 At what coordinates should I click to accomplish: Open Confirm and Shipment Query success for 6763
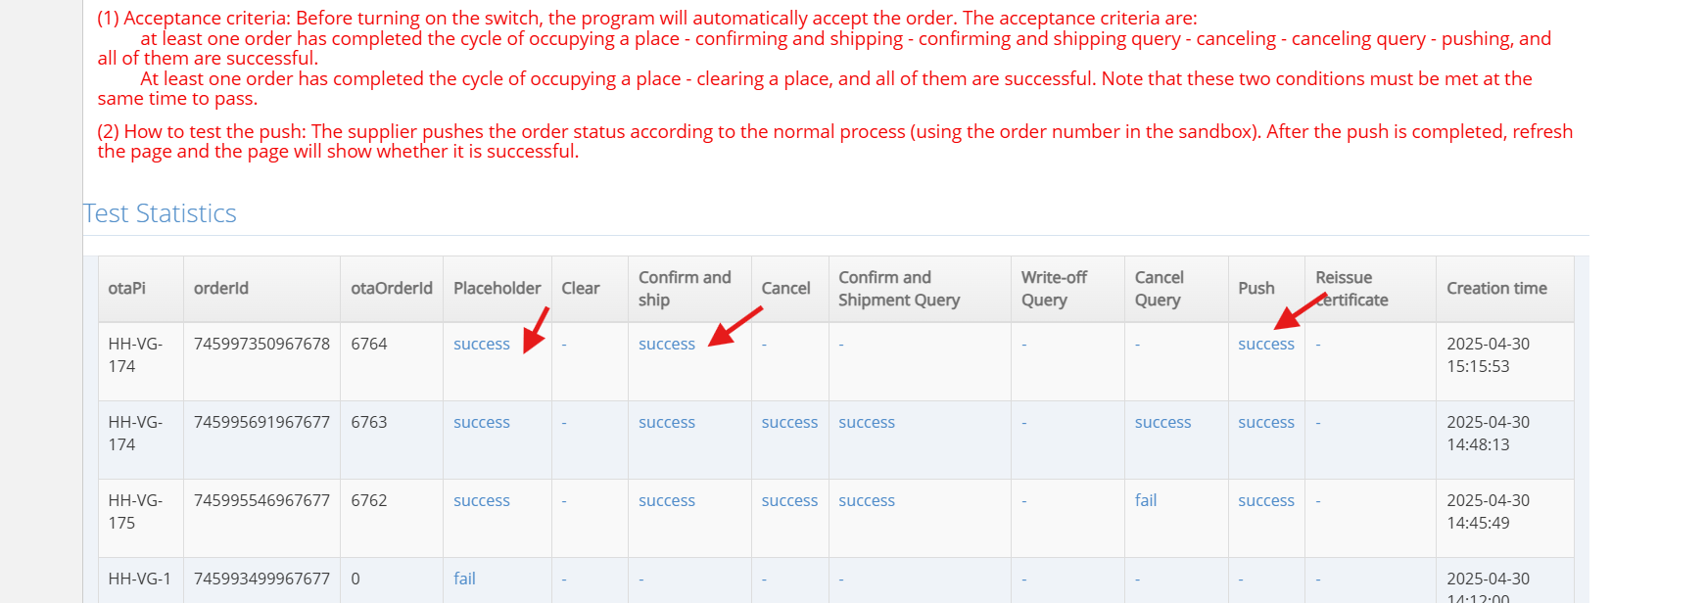[x=866, y=423]
